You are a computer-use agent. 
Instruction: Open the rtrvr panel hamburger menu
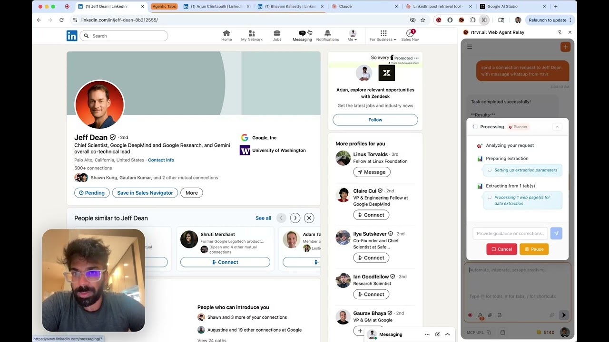point(470,47)
